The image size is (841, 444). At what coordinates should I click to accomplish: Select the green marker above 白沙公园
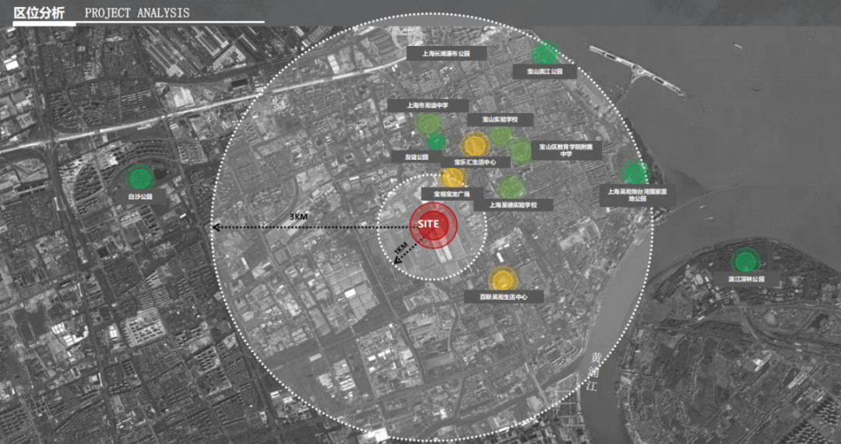[x=140, y=178]
